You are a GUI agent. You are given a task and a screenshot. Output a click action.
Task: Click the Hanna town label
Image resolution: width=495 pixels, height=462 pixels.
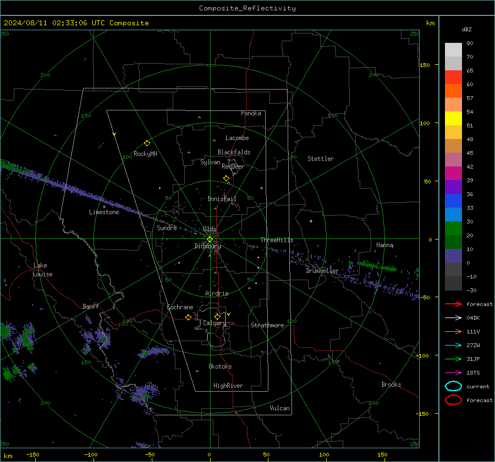(x=384, y=245)
